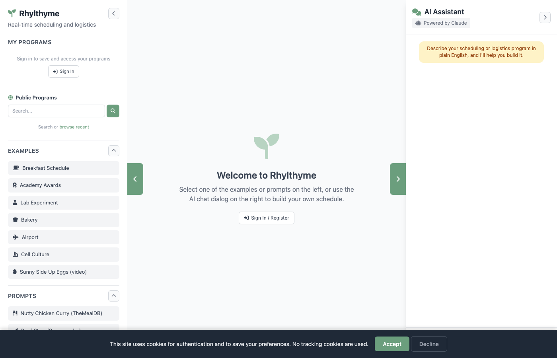557x358 pixels.
Task: Click the Rhylthyme seedling logo
Action: click(x=12, y=13)
